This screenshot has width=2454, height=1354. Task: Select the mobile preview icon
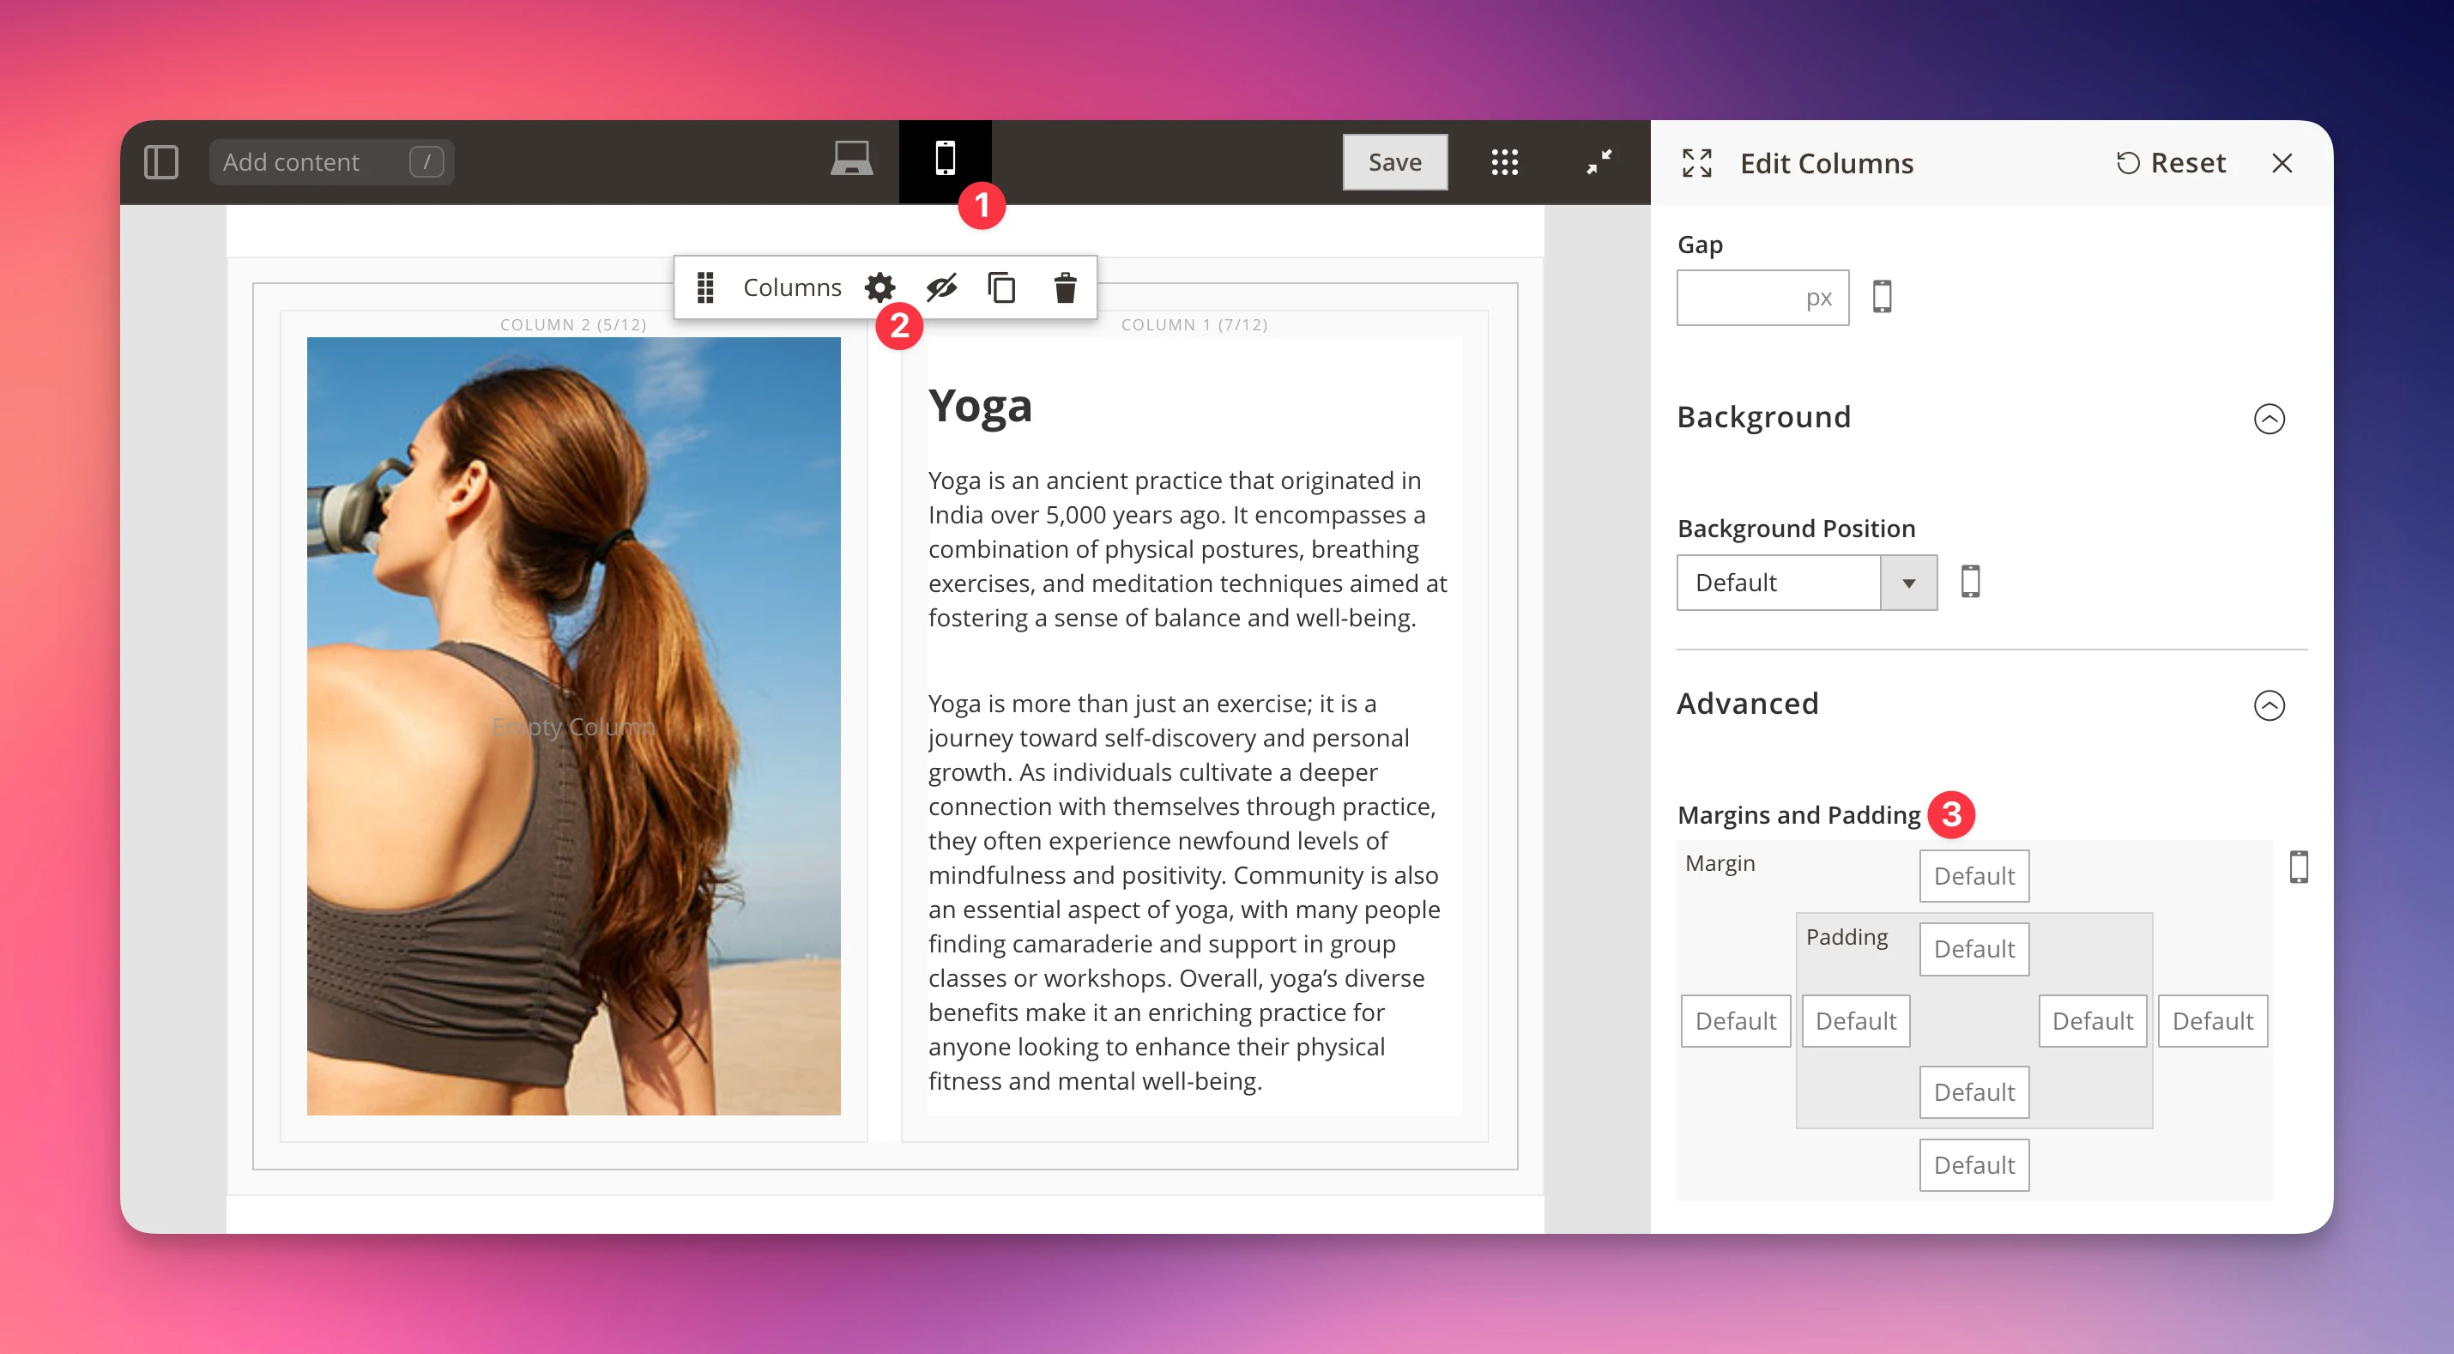coord(945,161)
